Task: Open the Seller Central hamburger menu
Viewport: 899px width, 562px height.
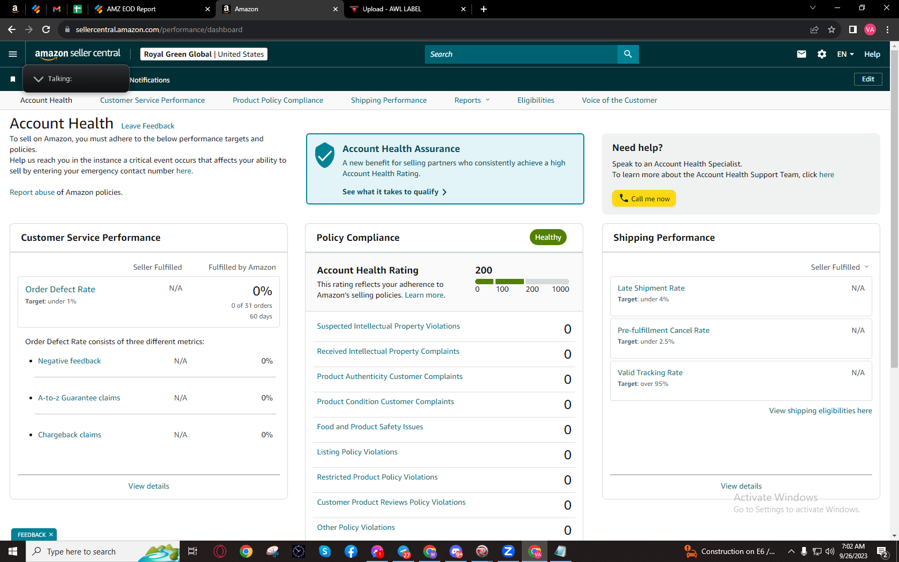Action: pyautogui.click(x=13, y=54)
